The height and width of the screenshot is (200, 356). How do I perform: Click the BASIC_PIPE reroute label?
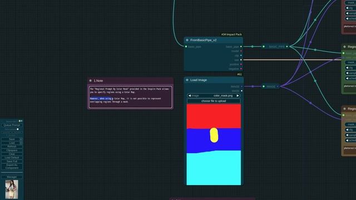click(x=276, y=47)
